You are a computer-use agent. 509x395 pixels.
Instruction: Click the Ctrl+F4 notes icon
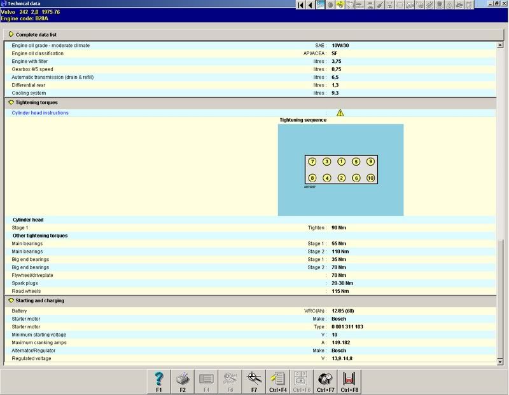(277, 381)
